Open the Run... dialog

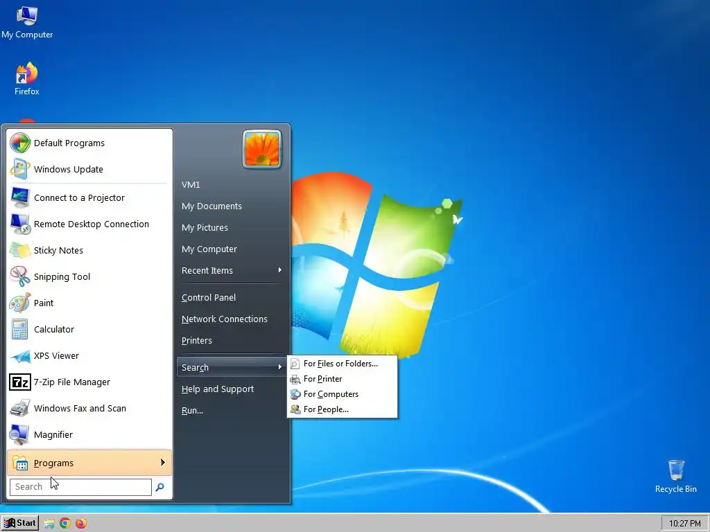192,410
